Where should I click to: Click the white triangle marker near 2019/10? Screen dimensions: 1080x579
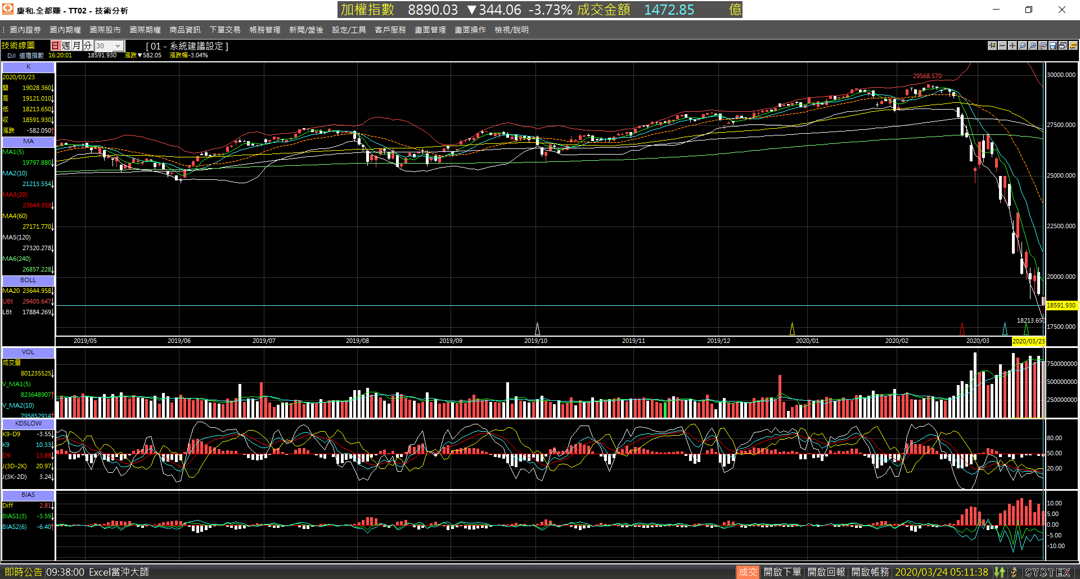537,329
